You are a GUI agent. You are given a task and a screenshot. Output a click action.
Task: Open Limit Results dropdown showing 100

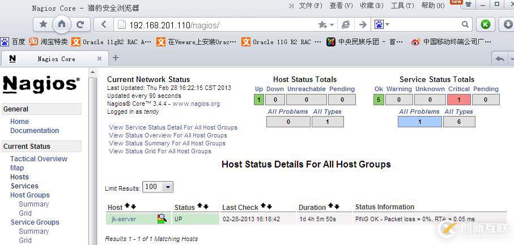coord(158,187)
